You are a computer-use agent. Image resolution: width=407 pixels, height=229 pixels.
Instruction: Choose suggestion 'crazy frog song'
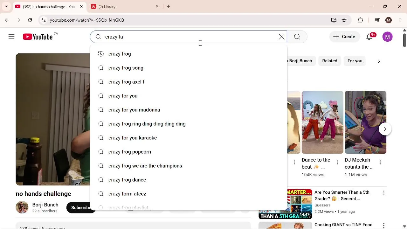click(x=189, y=68)
